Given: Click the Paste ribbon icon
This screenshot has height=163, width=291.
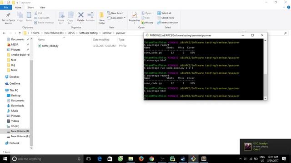Looking at the screenshot, I should [x=29, y=15].
